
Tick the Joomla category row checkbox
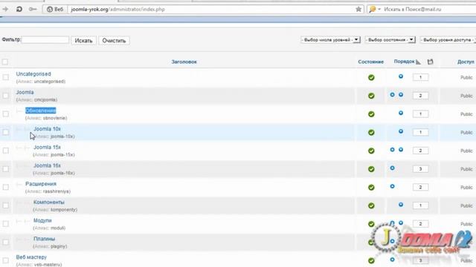pyautogui.click(x=5, y=96)
